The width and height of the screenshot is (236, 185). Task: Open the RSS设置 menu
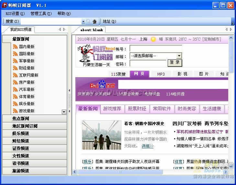click(x=15, y=14)
